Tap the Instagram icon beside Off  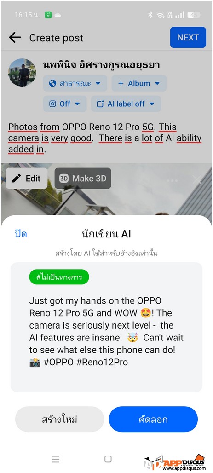pyautogui.click(x=52, y=104)
